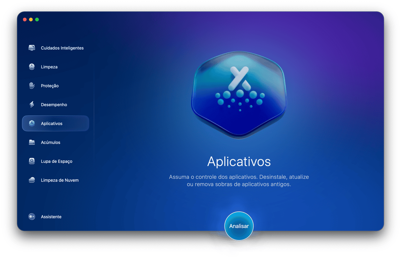The image size is (401, 265).
Task: Click the Limpeza de Nuvem cloud icon
Action: point(32,180)
